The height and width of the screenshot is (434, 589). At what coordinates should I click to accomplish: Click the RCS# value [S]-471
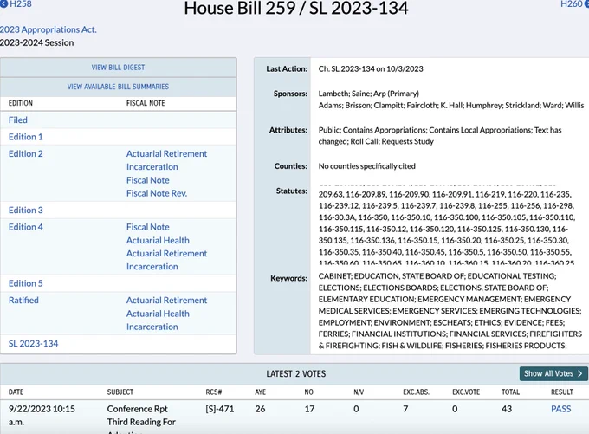(219, 409)
